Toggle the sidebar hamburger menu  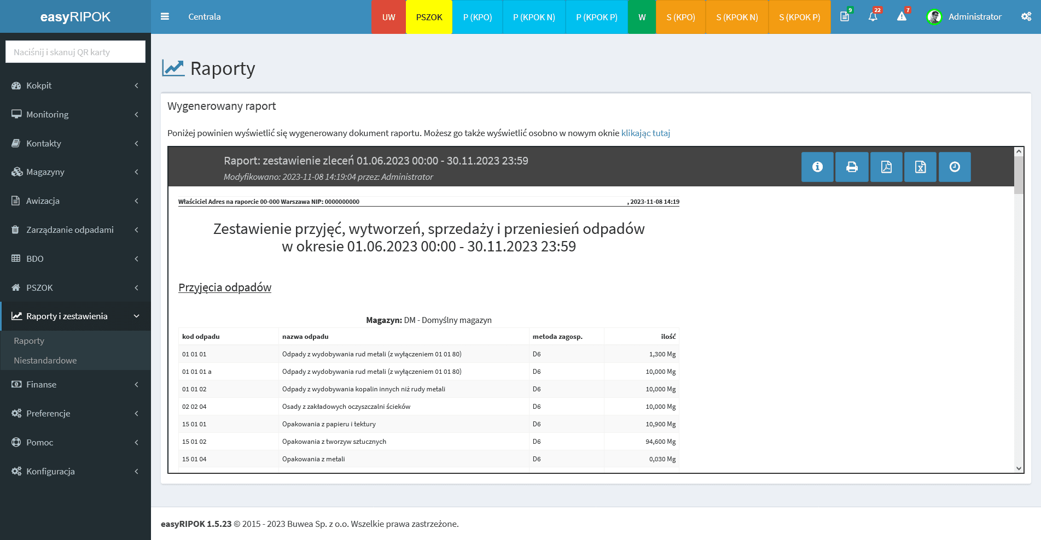coord(165,17)
